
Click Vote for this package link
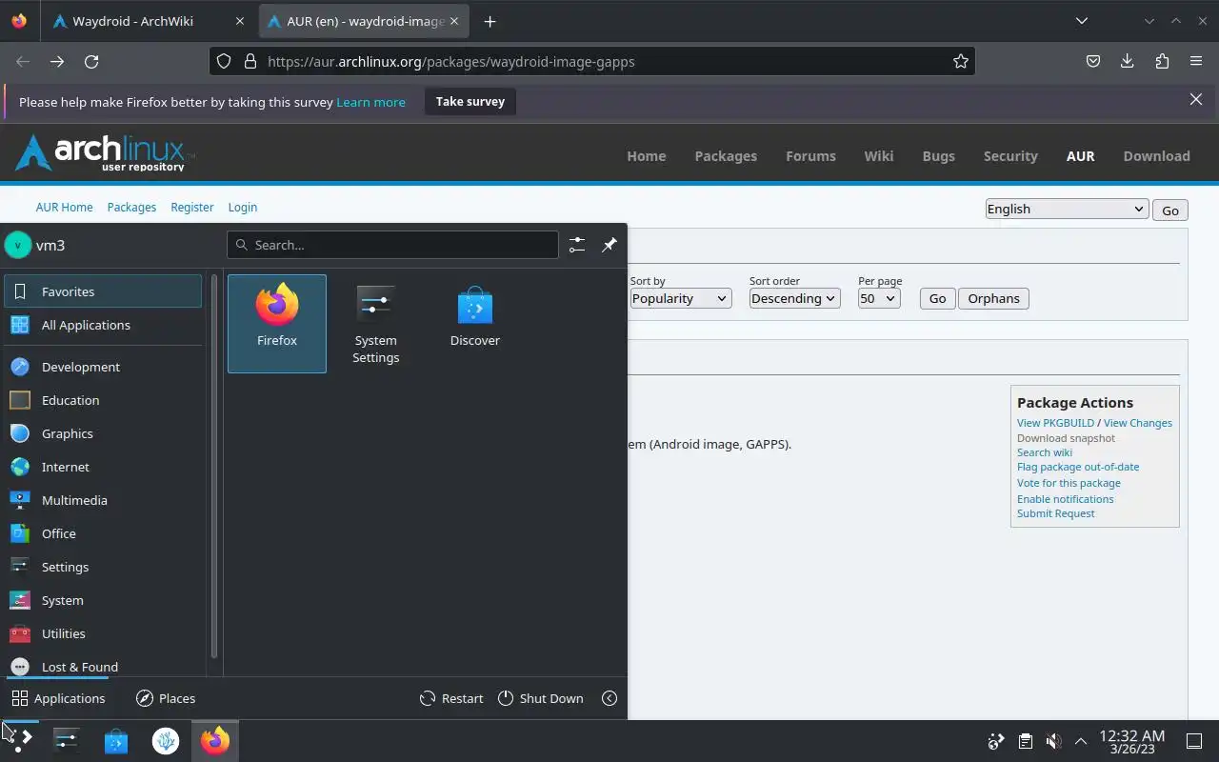1069,483
